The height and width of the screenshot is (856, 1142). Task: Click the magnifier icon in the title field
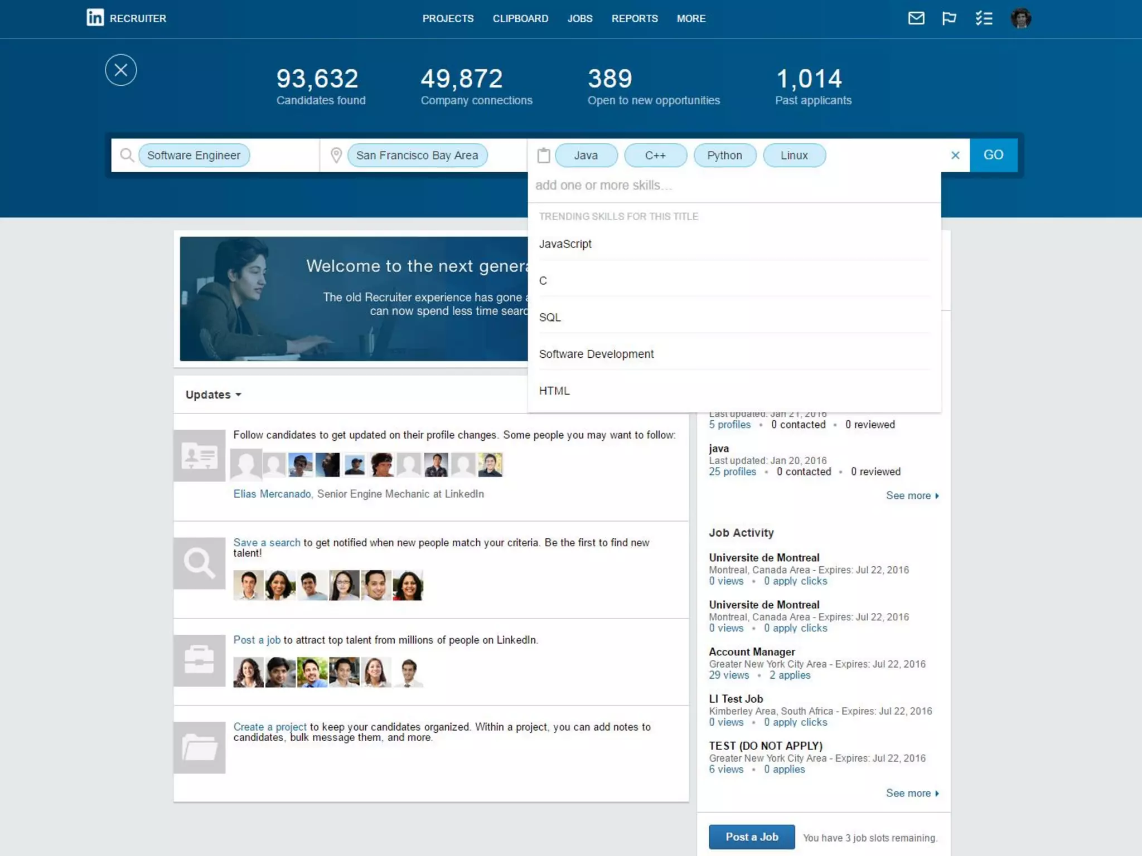pyautogui.click(x=127, y=155)
